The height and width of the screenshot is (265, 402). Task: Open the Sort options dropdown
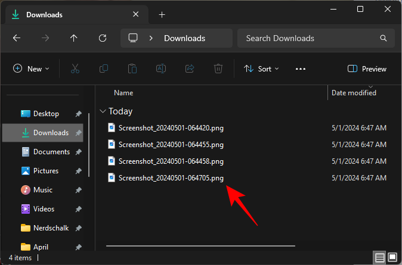click(261, 69)
